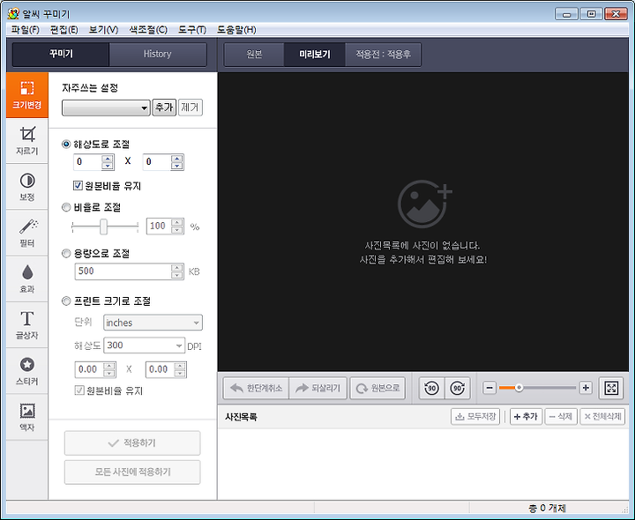Toggle 원본비율 유지 checkbox under print size
This screenshot has height=520, width=635.
click(x=79, y=390)
